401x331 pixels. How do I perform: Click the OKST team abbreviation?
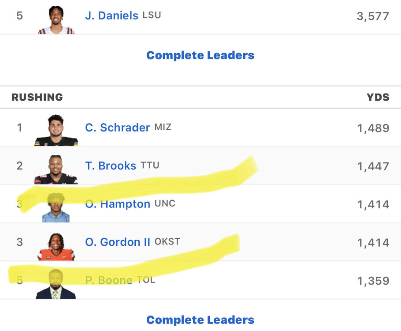[x=167, y=242]
